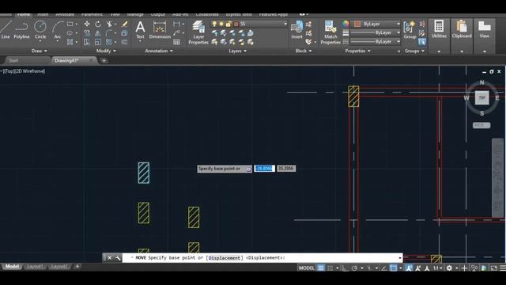Select the Hatch tool in Draw panel
Image resolution: width=506 pixels, height=285 pixels.
[70, 42]
